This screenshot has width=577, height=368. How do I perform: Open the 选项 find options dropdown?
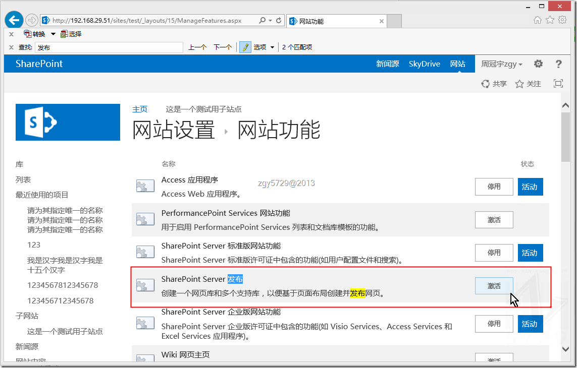click(272, 47)
